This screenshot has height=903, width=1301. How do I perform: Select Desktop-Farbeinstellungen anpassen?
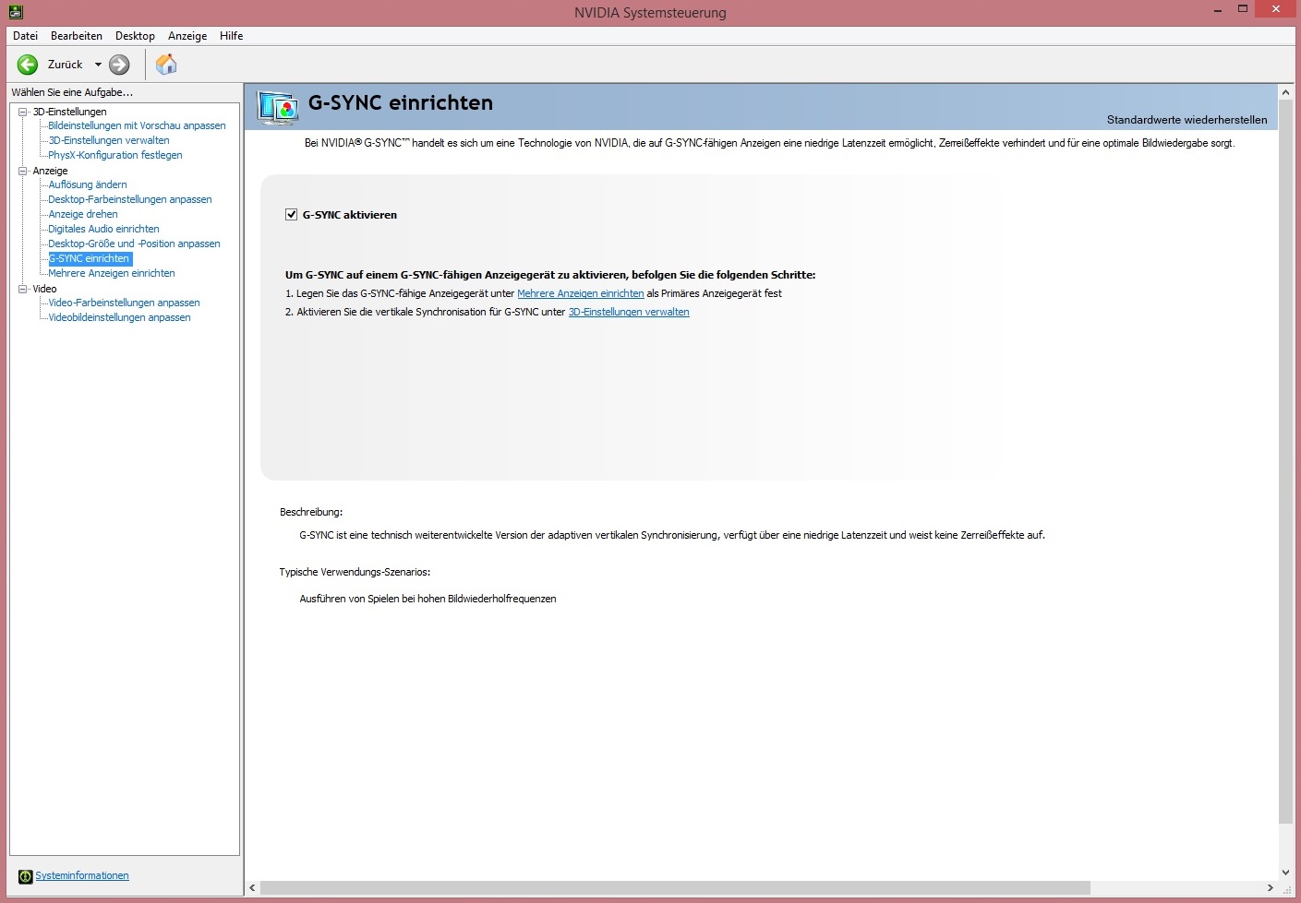coord(130,199)
